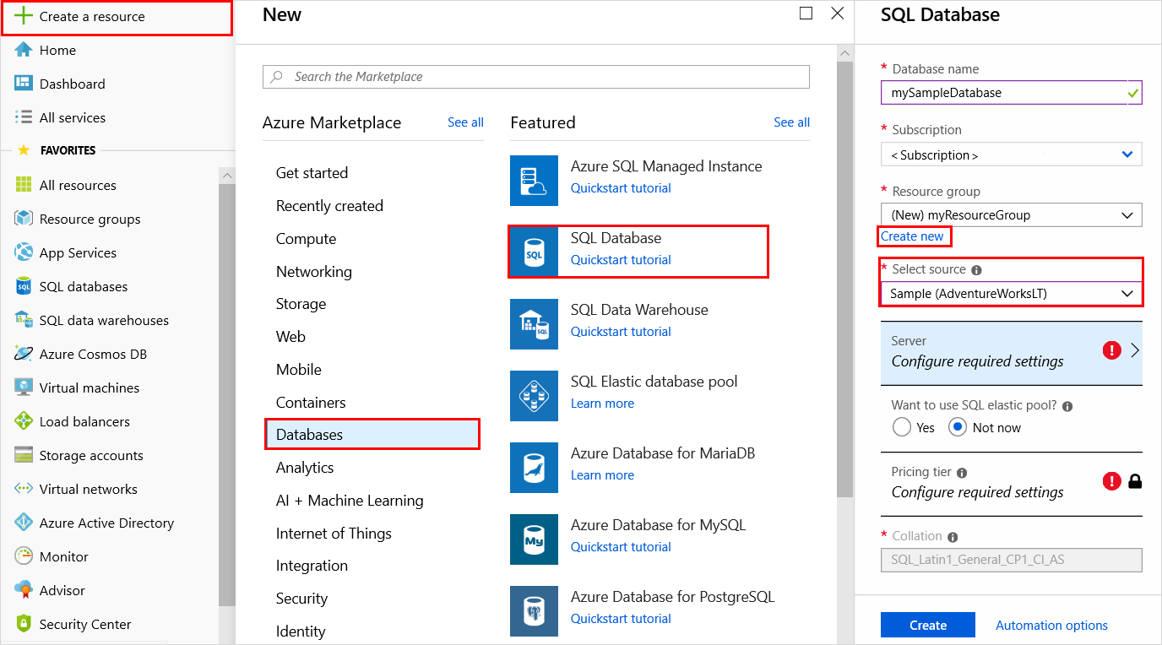
Task: Switch to the Compute category
Action: click(307, 238)
